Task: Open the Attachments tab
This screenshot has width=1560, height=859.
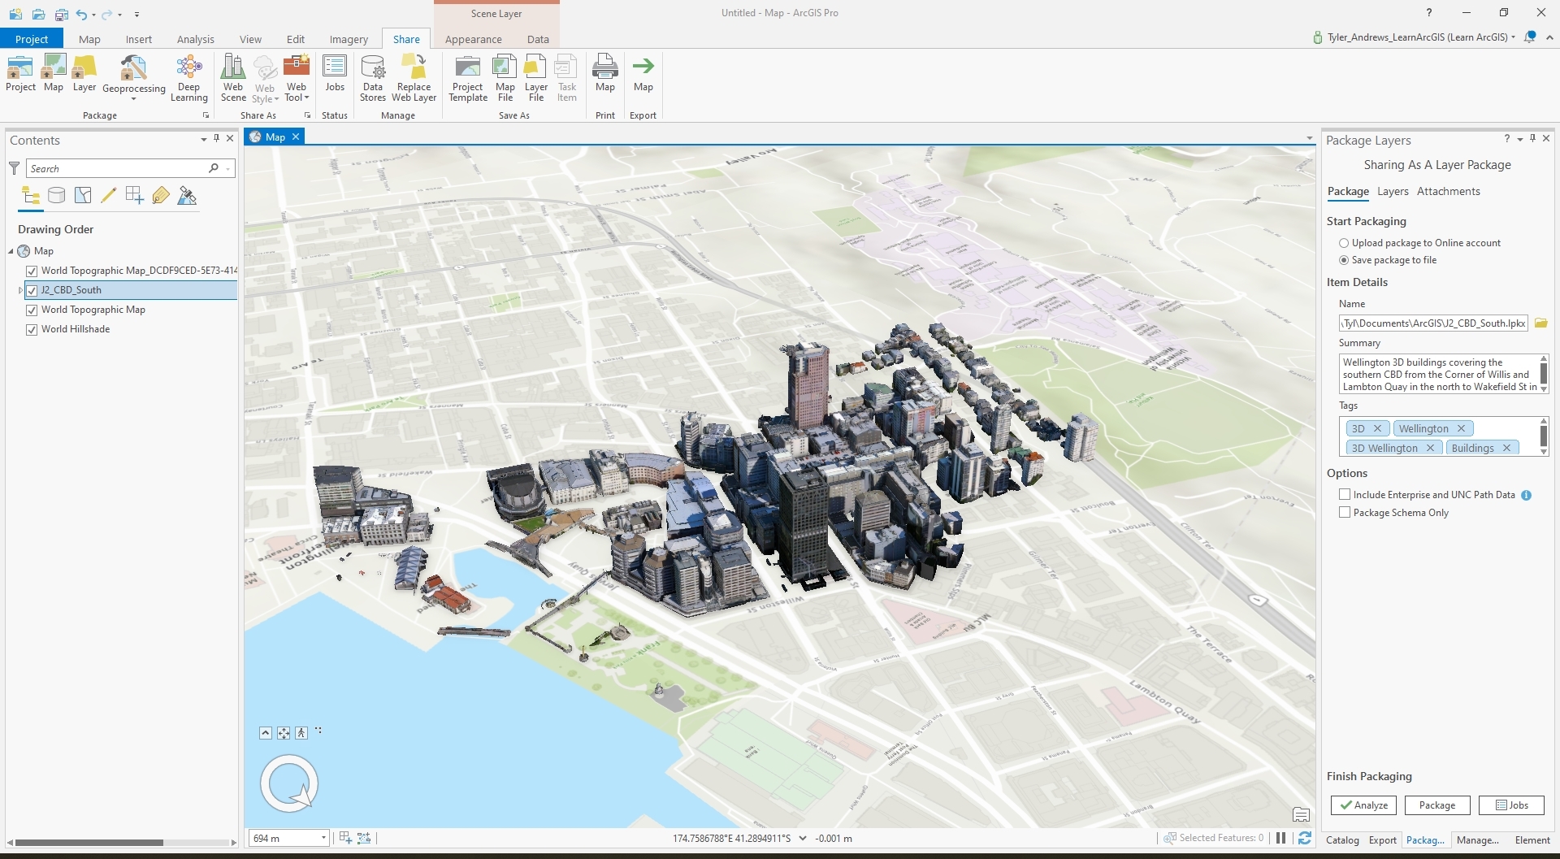Action: (x=1448, y=192)
